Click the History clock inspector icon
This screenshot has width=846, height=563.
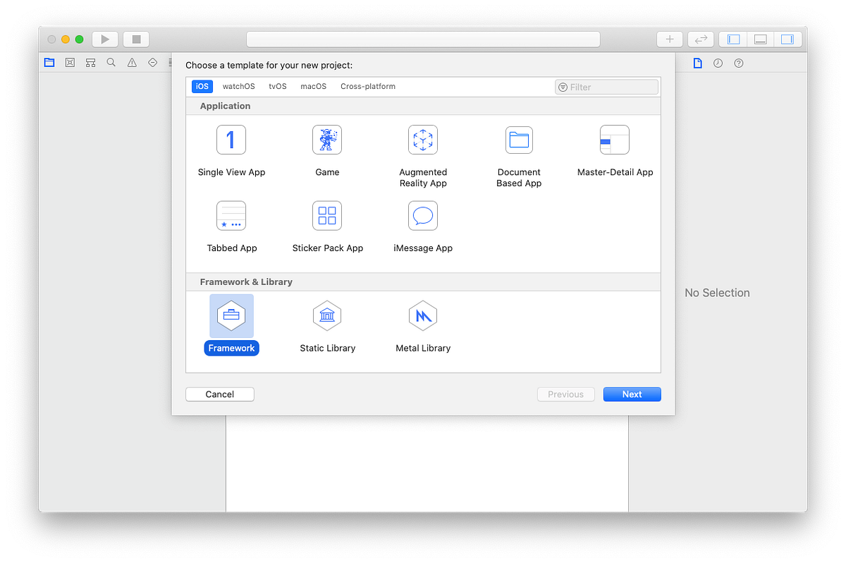(718, 63)
